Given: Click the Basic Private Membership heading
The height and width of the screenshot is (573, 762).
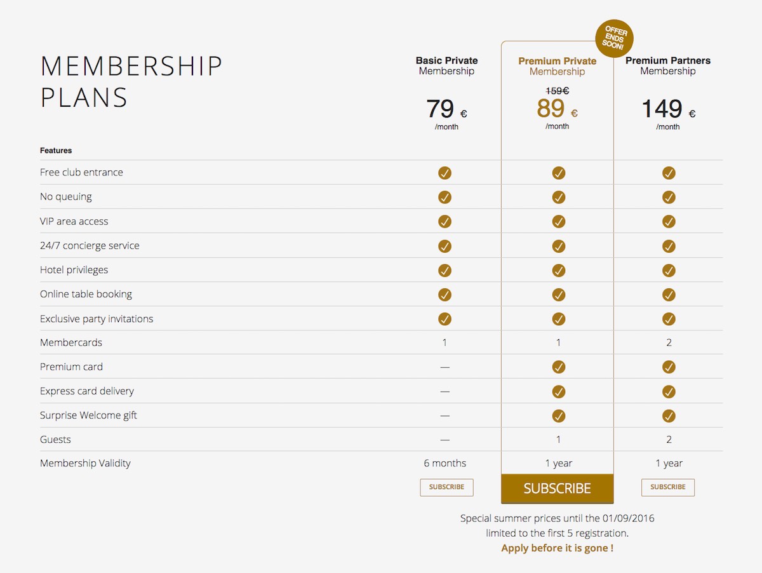Looking at the screenshot, I should (446, 65).
